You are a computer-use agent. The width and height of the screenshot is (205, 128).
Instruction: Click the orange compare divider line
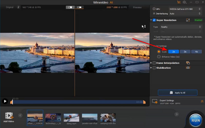(75, 52)
